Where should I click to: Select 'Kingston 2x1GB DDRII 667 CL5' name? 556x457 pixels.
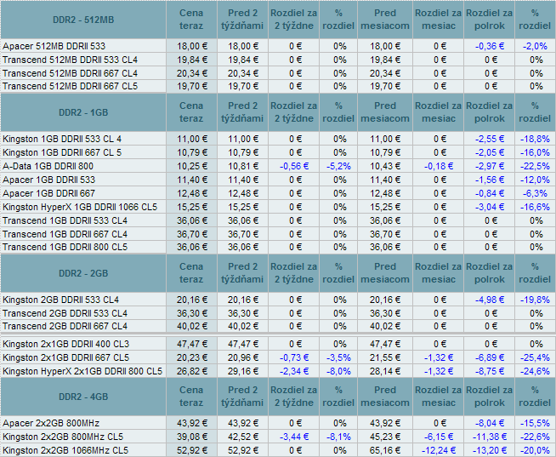pos(66,357)
